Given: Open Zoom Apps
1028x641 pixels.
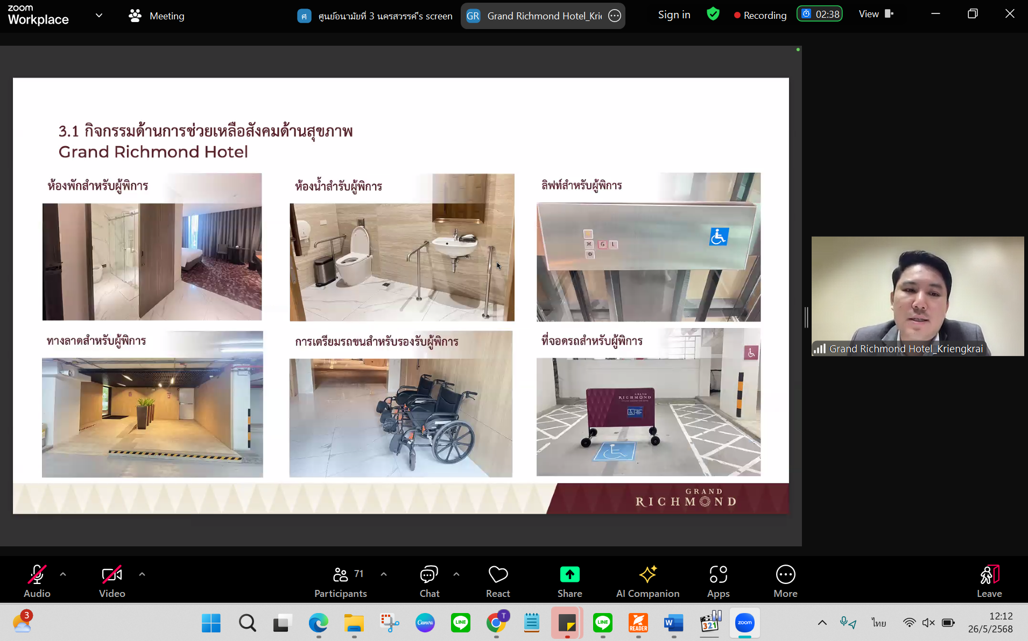Looking at the screenshot, I should point(718,581).
